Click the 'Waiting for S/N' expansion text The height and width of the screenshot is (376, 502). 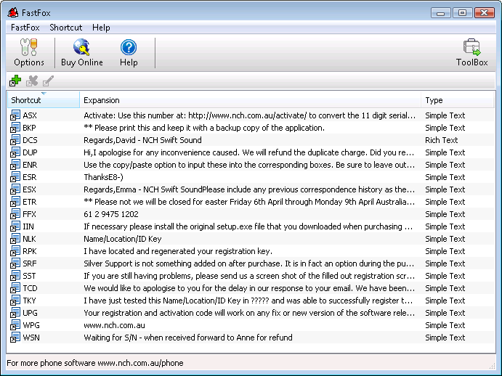188,338
